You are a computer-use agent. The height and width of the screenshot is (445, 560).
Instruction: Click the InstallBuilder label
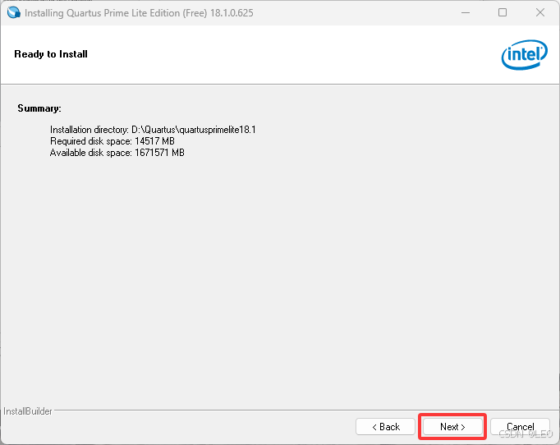[28, 411]
